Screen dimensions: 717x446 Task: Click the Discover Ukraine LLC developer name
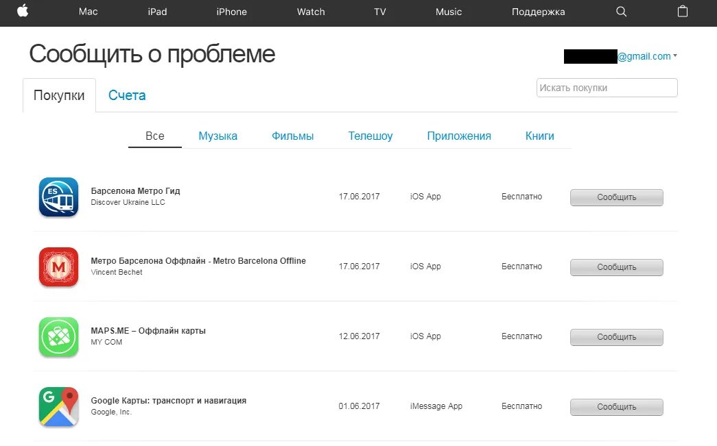click(x=128, y=202)
